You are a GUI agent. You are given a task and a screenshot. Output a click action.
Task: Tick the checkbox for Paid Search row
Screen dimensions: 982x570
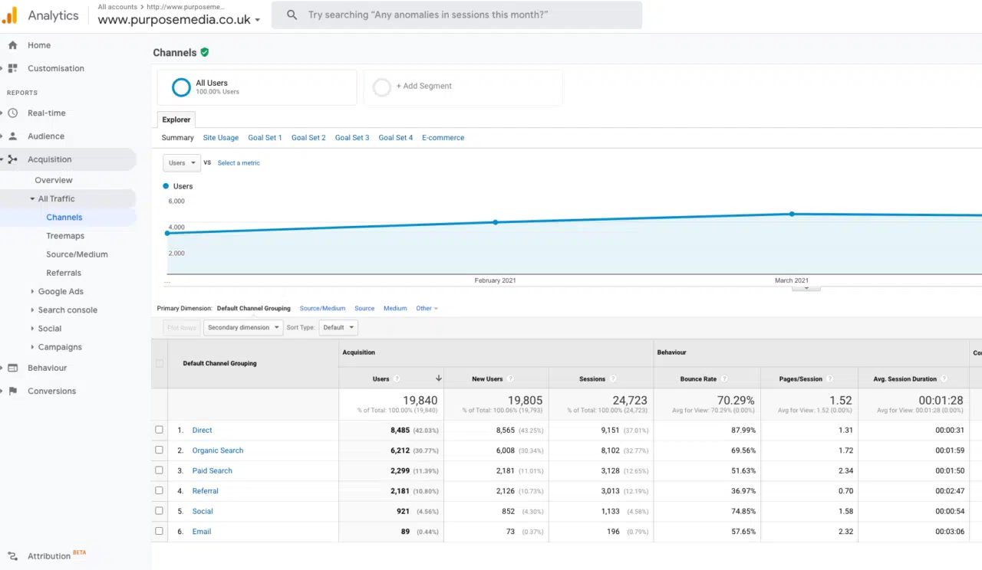click(160, 470)
